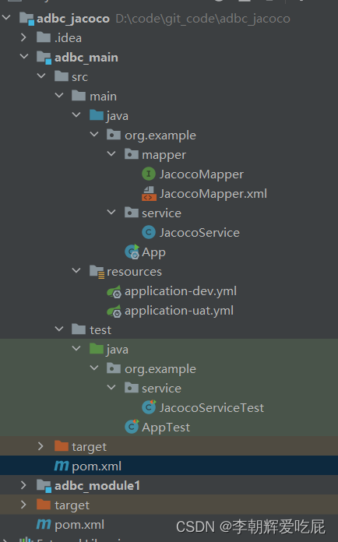Click the JacocoMapper.xml file icon
This screenshot has width=338, height=542.
[149, 193]
